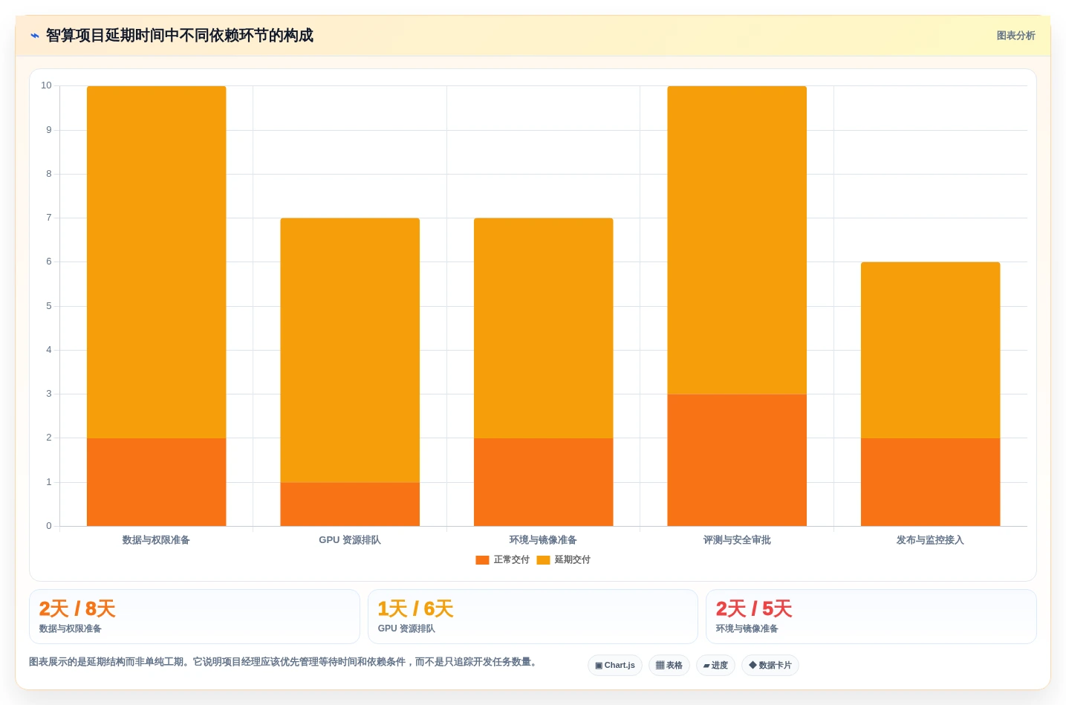Click the 发布与监控接入 x-axis label

(x=931, y=540)
